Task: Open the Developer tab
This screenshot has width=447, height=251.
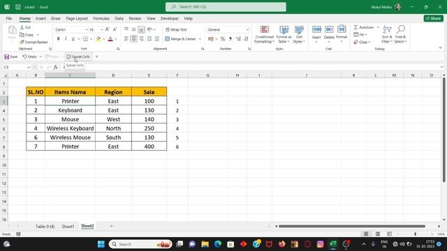Action: coord(170,19)
